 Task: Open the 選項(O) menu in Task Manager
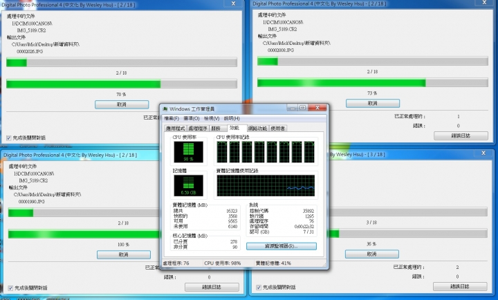192,118
